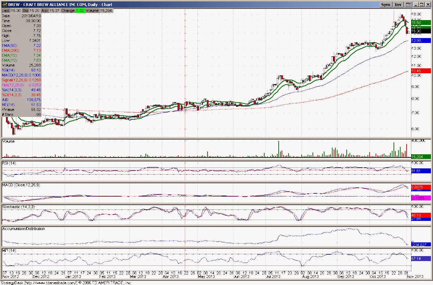The width and height of the screenshot is (433, 285).
Task: Select the %D(14,3,3) row
Action: [21, 94]
